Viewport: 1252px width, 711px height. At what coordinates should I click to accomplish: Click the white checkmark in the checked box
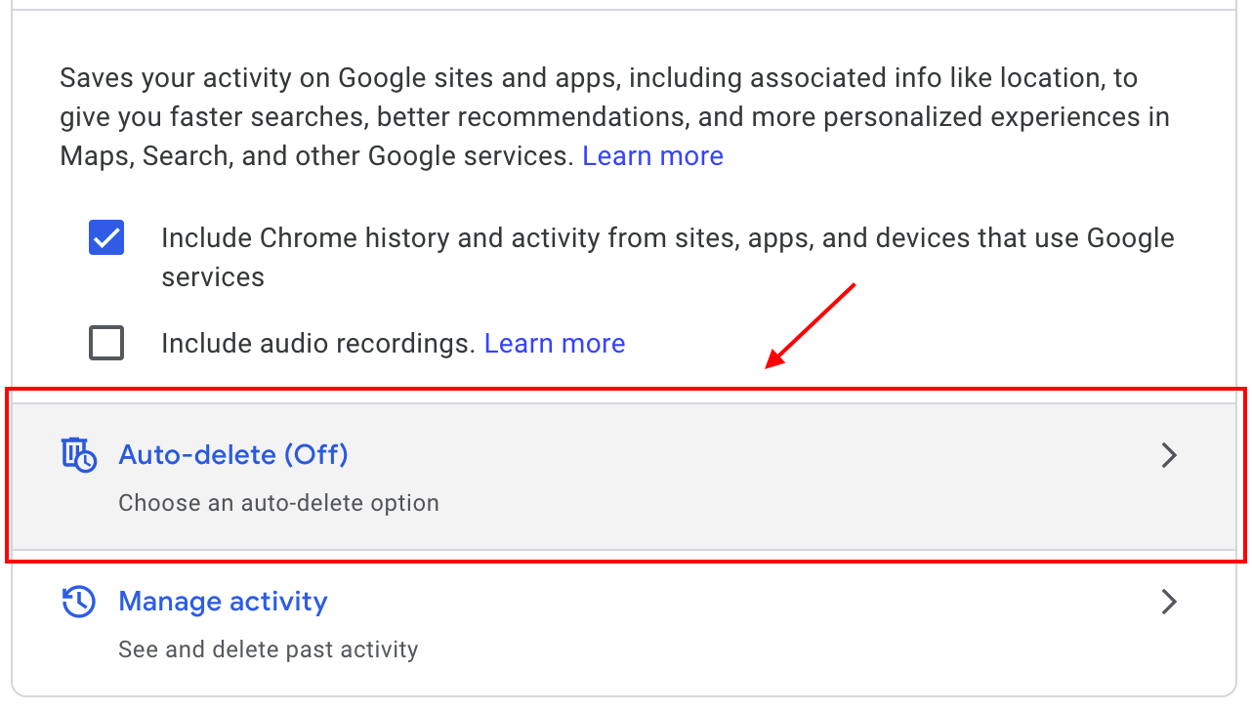click(x=106, y=237)
